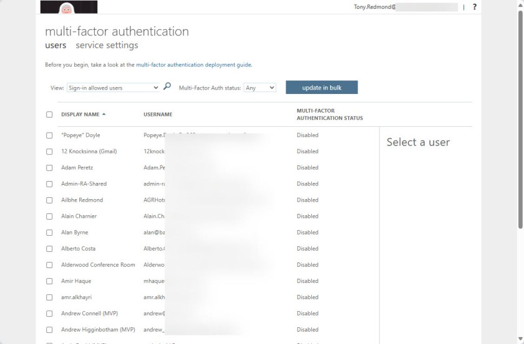
Task: Sort by the USERNAME column header
Action: click(158, 114)
